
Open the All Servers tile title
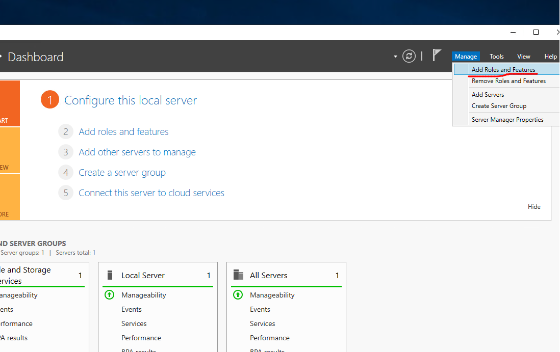tap(269, 275)
